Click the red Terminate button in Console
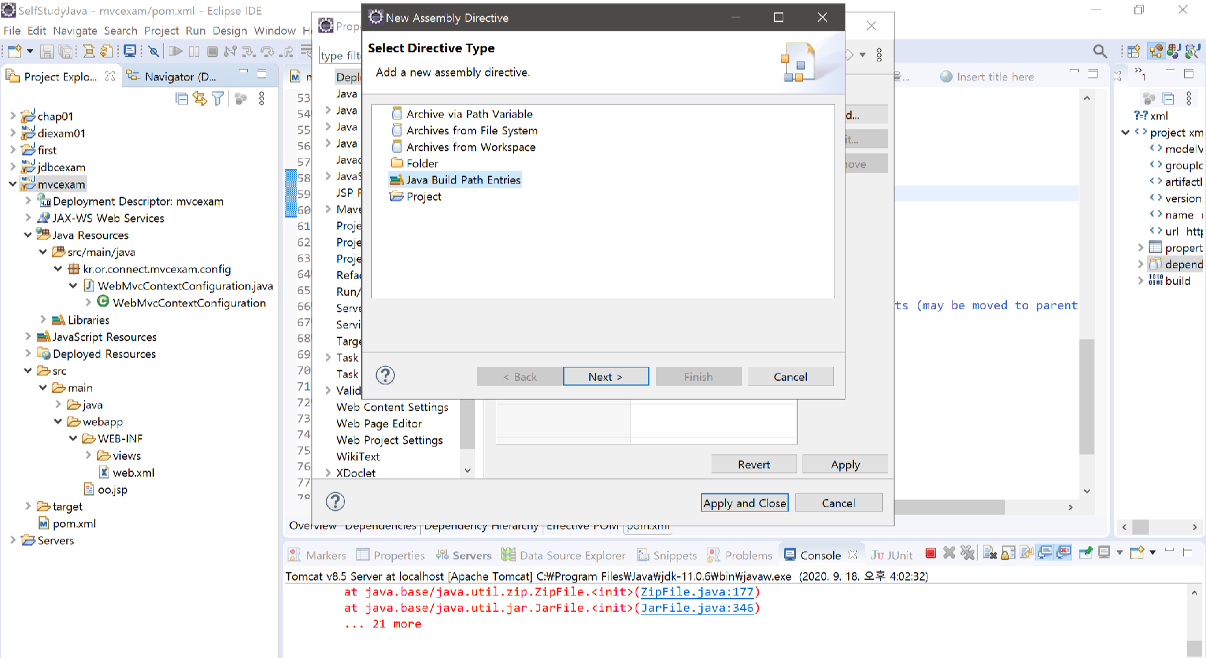1206x658 pixels. pyautogui.click(x=930, y=554)
